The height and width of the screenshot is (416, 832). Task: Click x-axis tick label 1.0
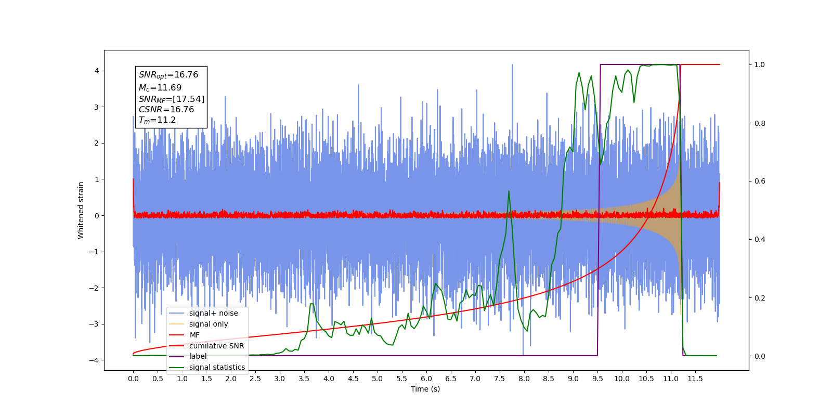tap(182, 379)
